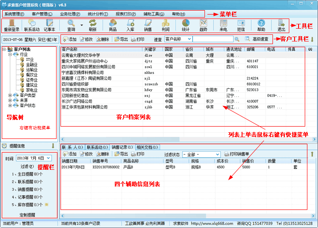The height and width of the screenshot is (228, 318).
Task: Click the 重新登录 (re-login) toolbar icon
Action: coord(12,25)
